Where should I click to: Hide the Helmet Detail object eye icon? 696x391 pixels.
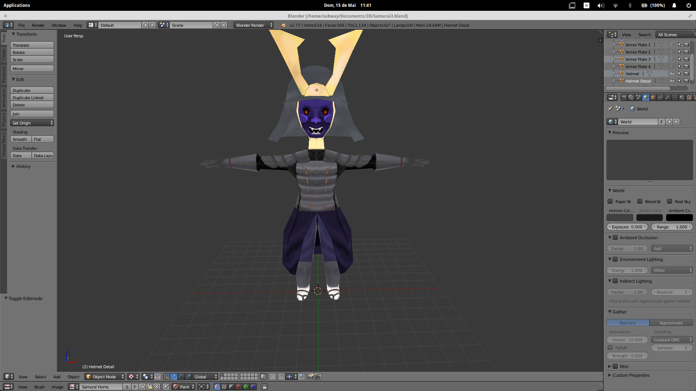(672, 81)
